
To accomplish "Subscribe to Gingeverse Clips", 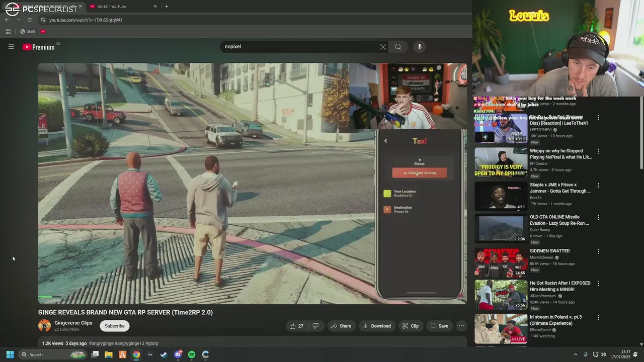I will coord(114,326).
